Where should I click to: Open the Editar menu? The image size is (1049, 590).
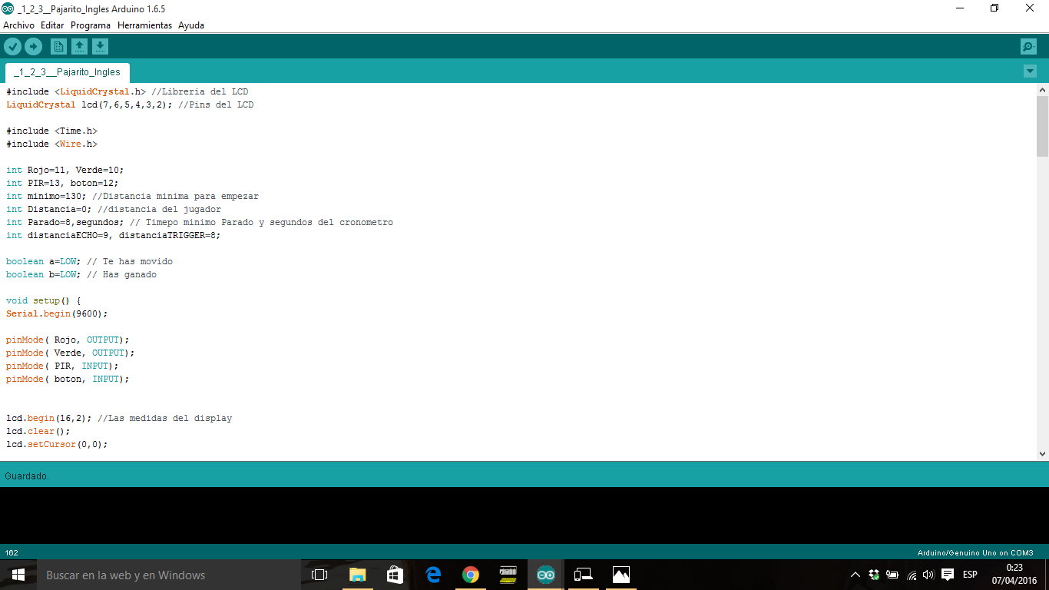tap(52, 25)
